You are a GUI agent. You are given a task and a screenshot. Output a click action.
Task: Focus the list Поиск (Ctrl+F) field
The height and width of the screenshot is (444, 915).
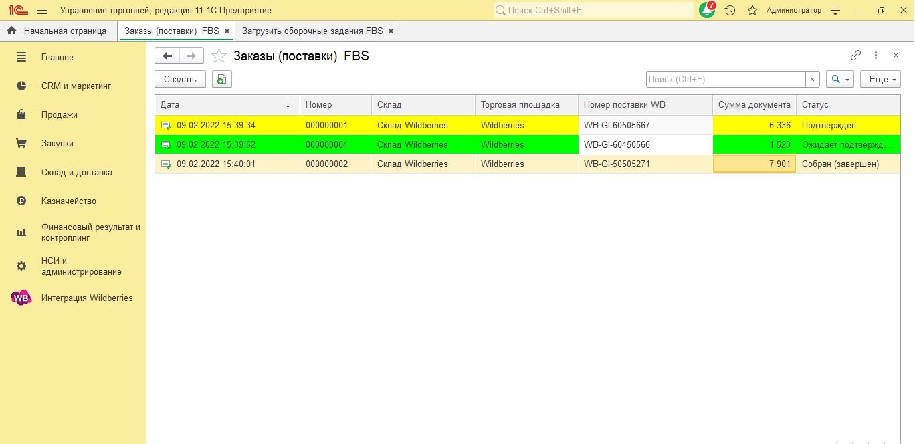coord(726,79)
